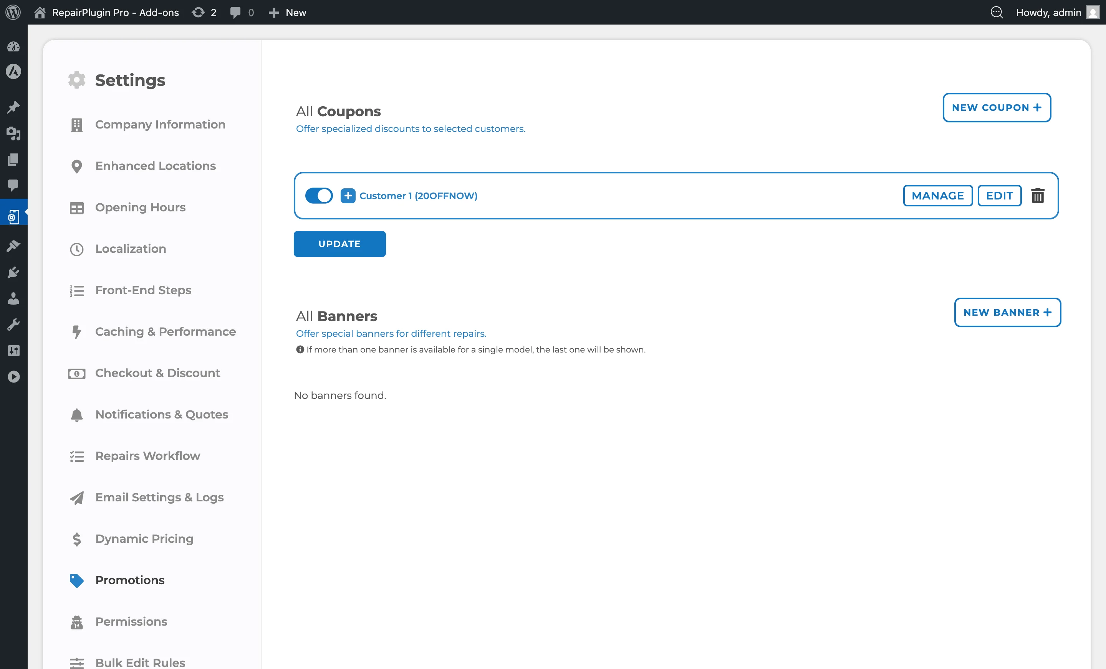Delete the Customer 1 coupon via trash icon
This screenshot has height=669, width=1106.
coord(1037,196)
